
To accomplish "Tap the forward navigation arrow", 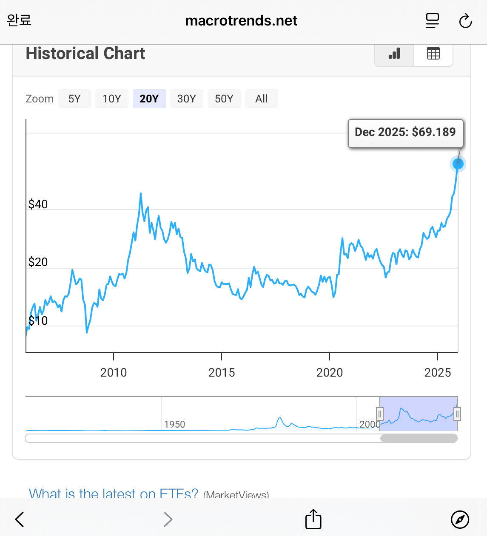I will (x=168, y=519).
